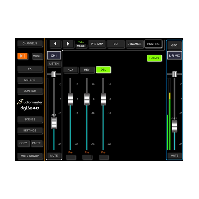199x199 pixels.
Task: Switch to the EQ tab
Action: (x=116, y=44)
